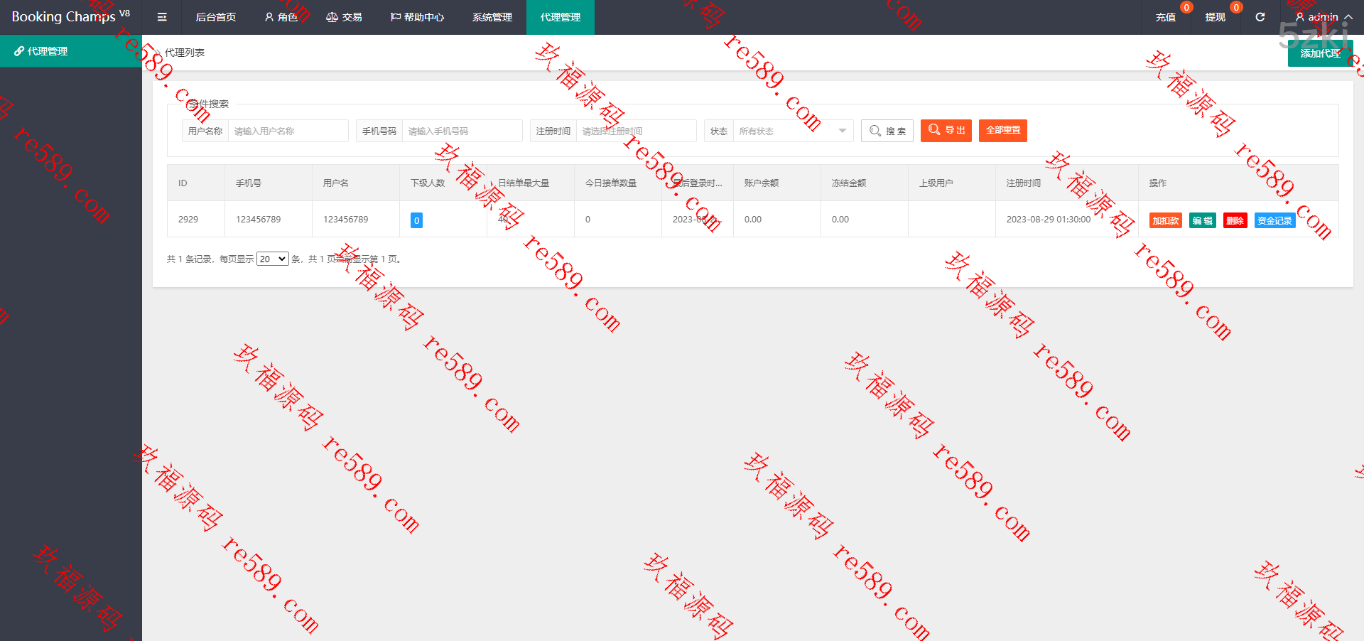Go to 后台首页 tab
Viewport: 1364px width, 641px height.
[x=215, y=17]
